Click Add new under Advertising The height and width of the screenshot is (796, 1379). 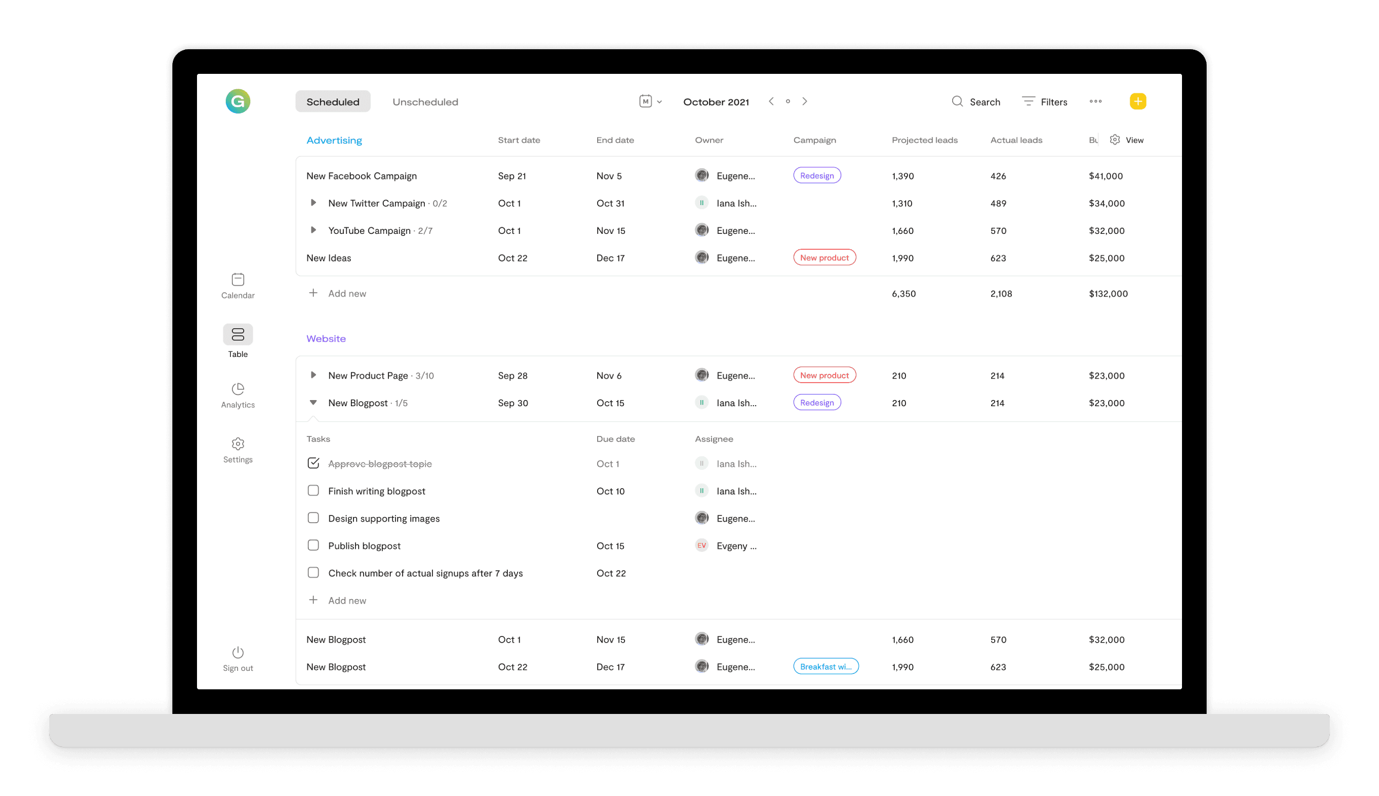click(x=347, y=293)
